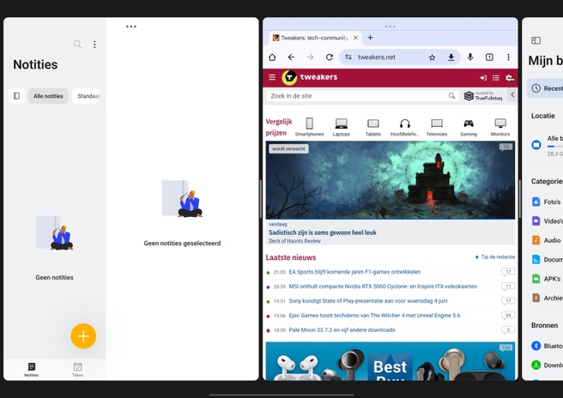Toggle sidebar icon in the Mijn bestanden window
Screen dimensions: 563x398
[x=536, y=40]
